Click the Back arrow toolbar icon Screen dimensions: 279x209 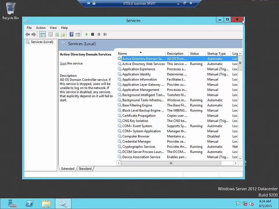point(27,34)
